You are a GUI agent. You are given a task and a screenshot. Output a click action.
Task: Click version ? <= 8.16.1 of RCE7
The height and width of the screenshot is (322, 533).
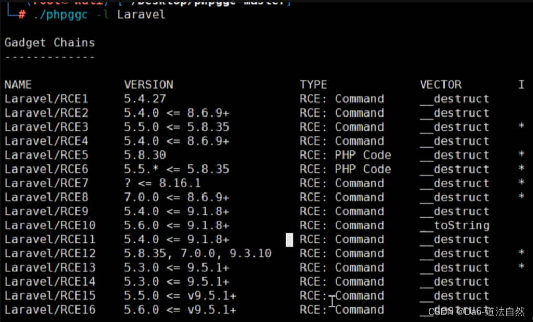pos(162,184)
